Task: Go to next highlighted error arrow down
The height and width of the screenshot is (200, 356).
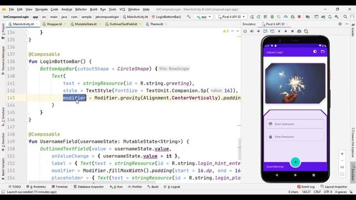Action: coord(238,31)
